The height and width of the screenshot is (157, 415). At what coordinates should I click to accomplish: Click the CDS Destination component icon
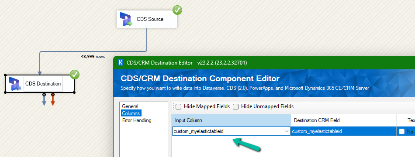coord(15,84)
